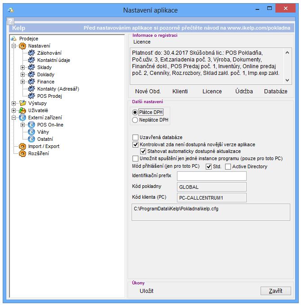This screenshot has width=301, height=305.
Task: Click the Zavřít button
Action: [x=275, y=291]
